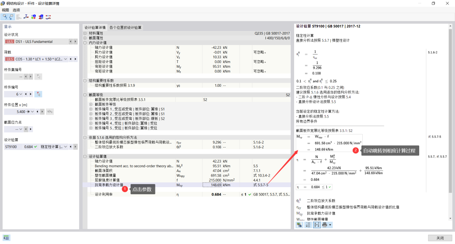Click the greyed-out third toolbar icon
Screen dimensions: 455x244
pos(19,17)
